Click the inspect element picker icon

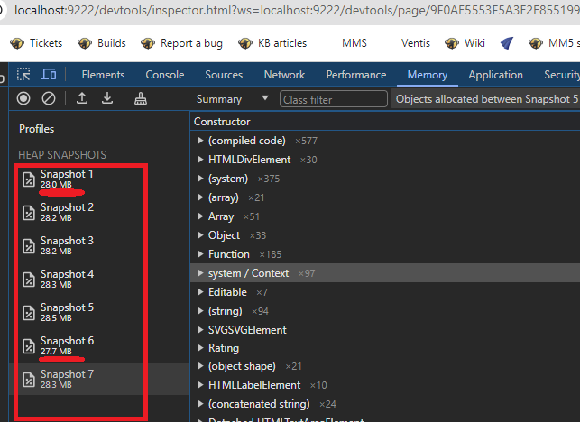(23, 75)
